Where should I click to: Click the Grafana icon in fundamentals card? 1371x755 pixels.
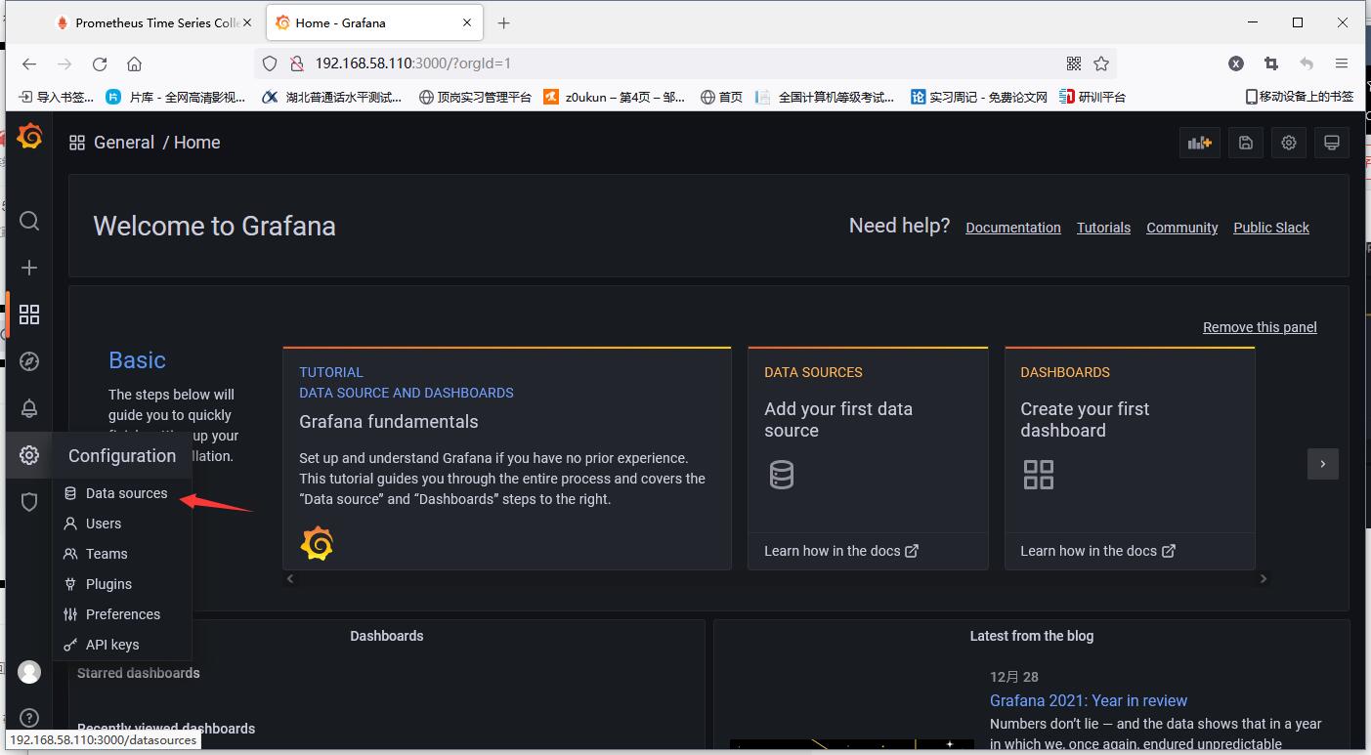(x=317, y=543)
